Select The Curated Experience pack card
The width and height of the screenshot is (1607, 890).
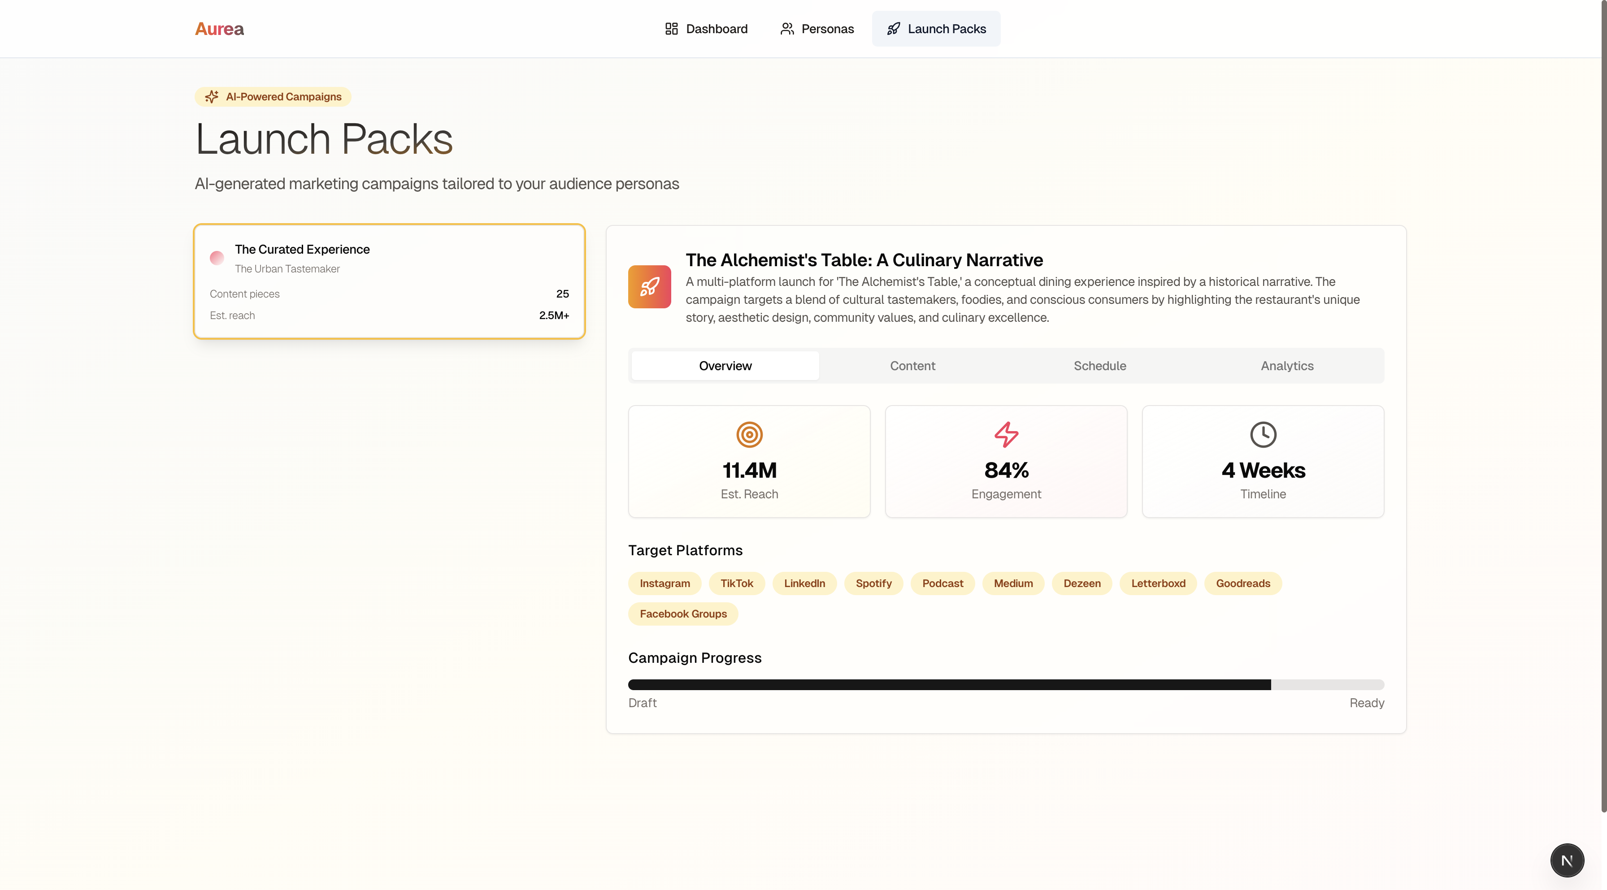(389, 281)
